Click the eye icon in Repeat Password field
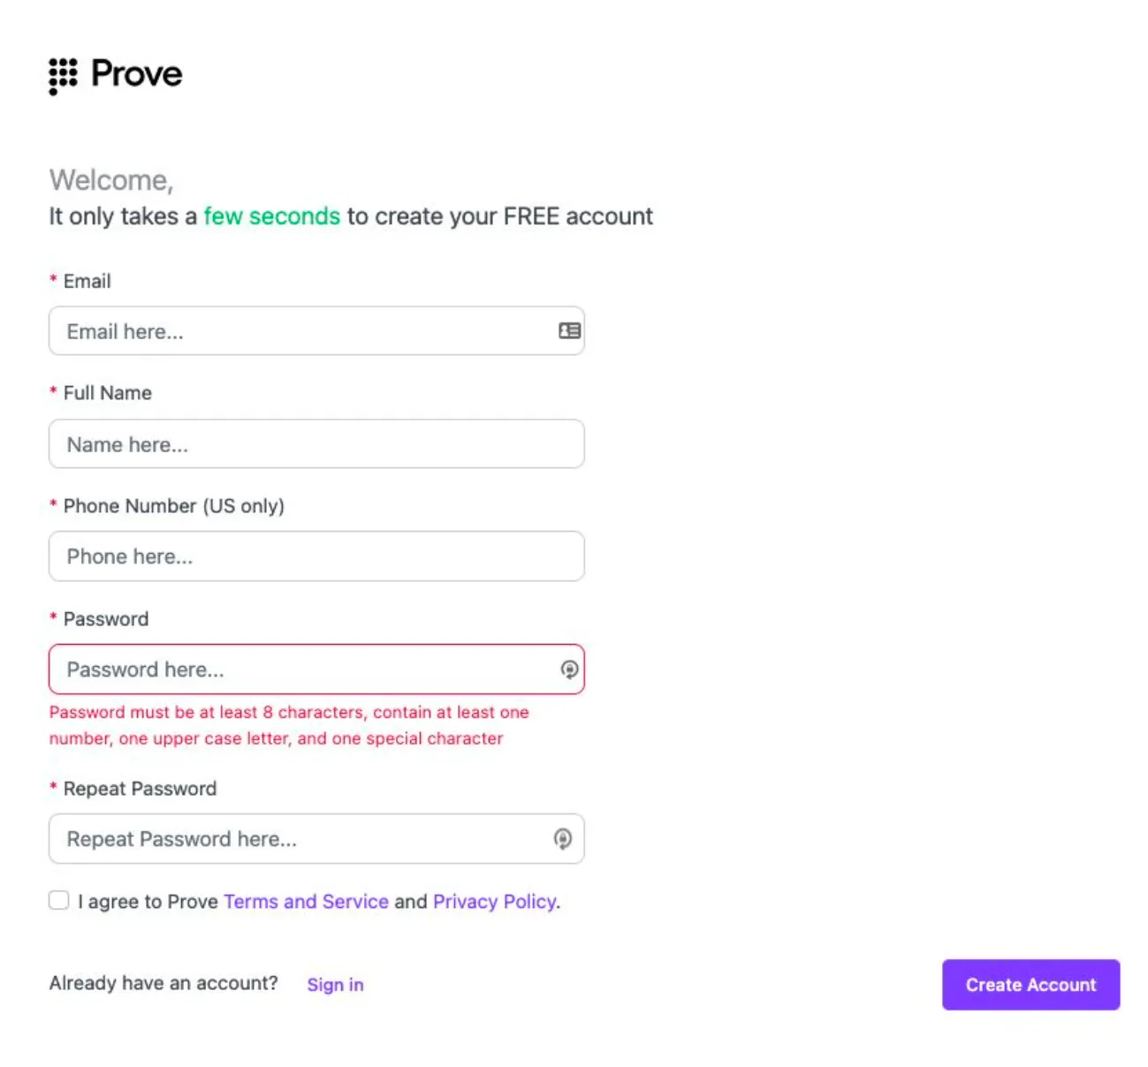Image resolution: width=1148 pixels, height=1067 pixels. pyautogui.click(x=564, y=838)
